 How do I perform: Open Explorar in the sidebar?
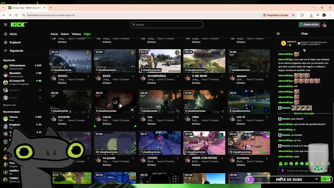tap(12, 42)
